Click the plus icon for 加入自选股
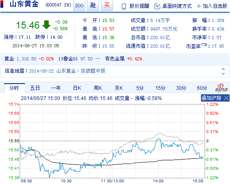This screenshot has height=184, width=230. click(198, 6)
